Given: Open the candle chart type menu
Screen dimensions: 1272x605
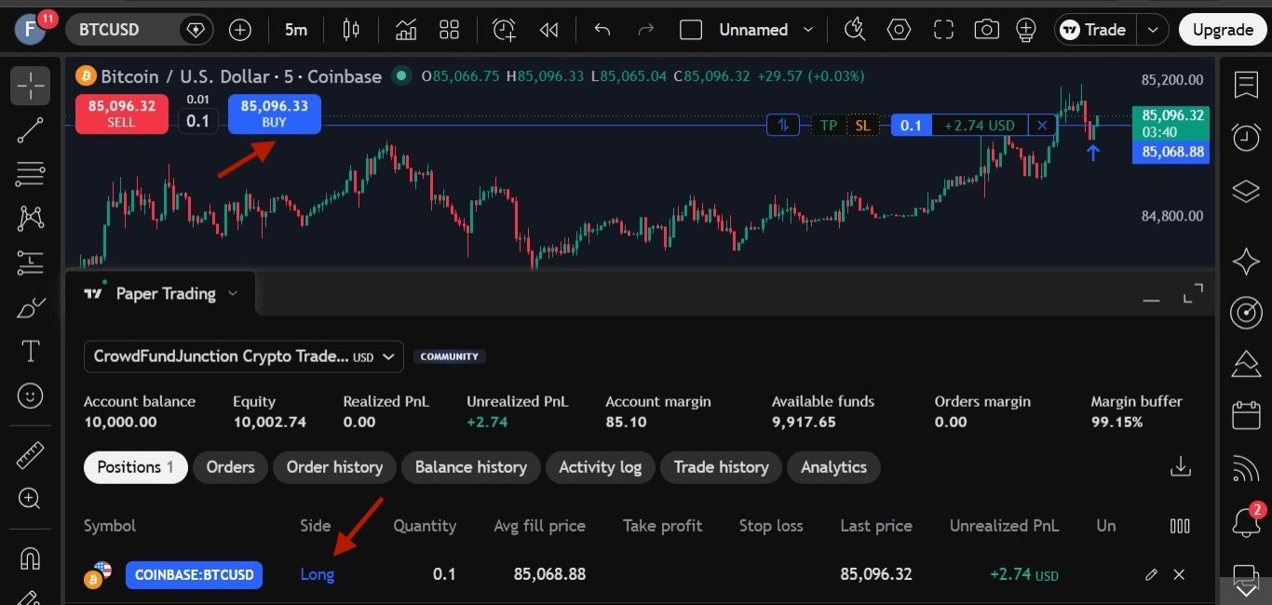Looking at the screenshot, I should pos(351,30).
